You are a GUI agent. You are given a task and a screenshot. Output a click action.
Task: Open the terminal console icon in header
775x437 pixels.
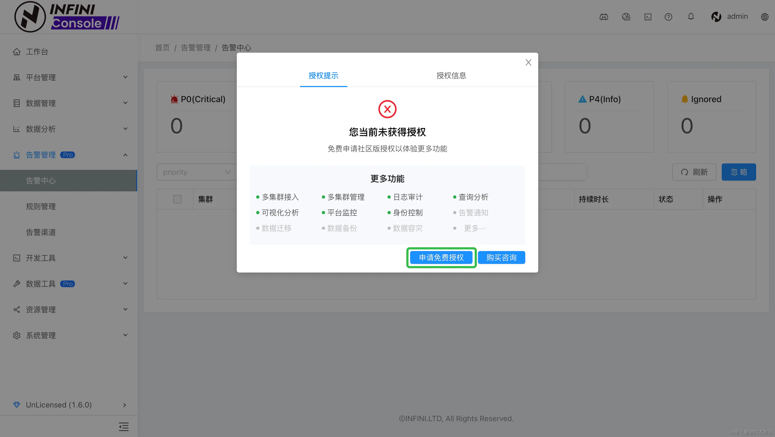tap(648, 17)
